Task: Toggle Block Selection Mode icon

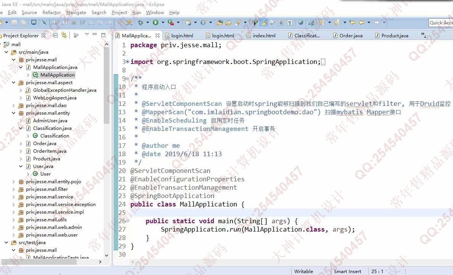Action: click(281, 22)
